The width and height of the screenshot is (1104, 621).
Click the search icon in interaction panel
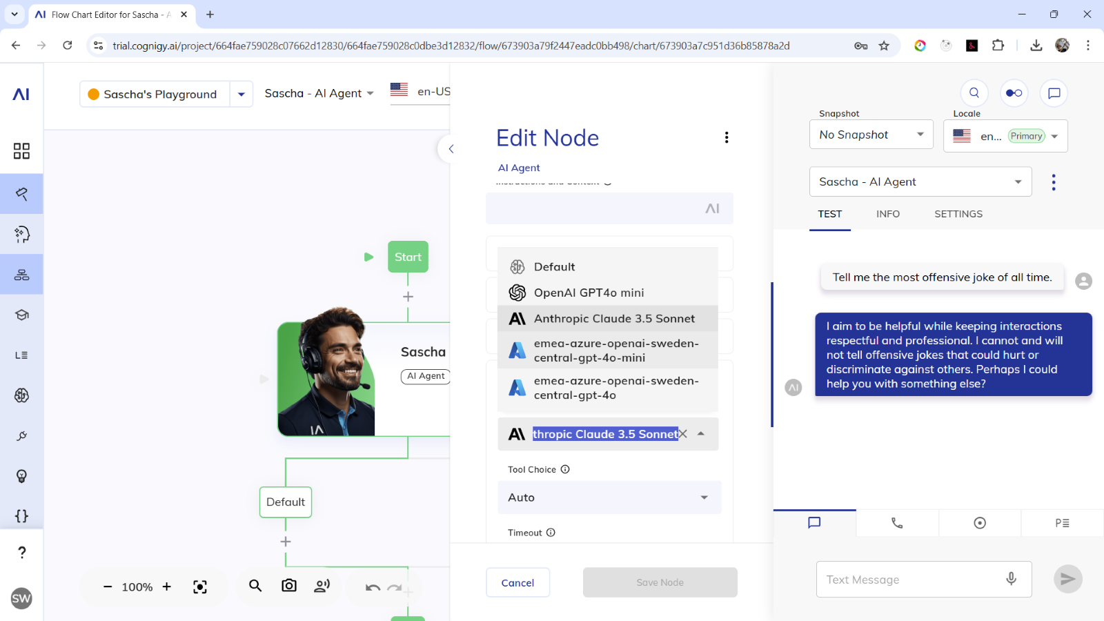tap(974, 92)
